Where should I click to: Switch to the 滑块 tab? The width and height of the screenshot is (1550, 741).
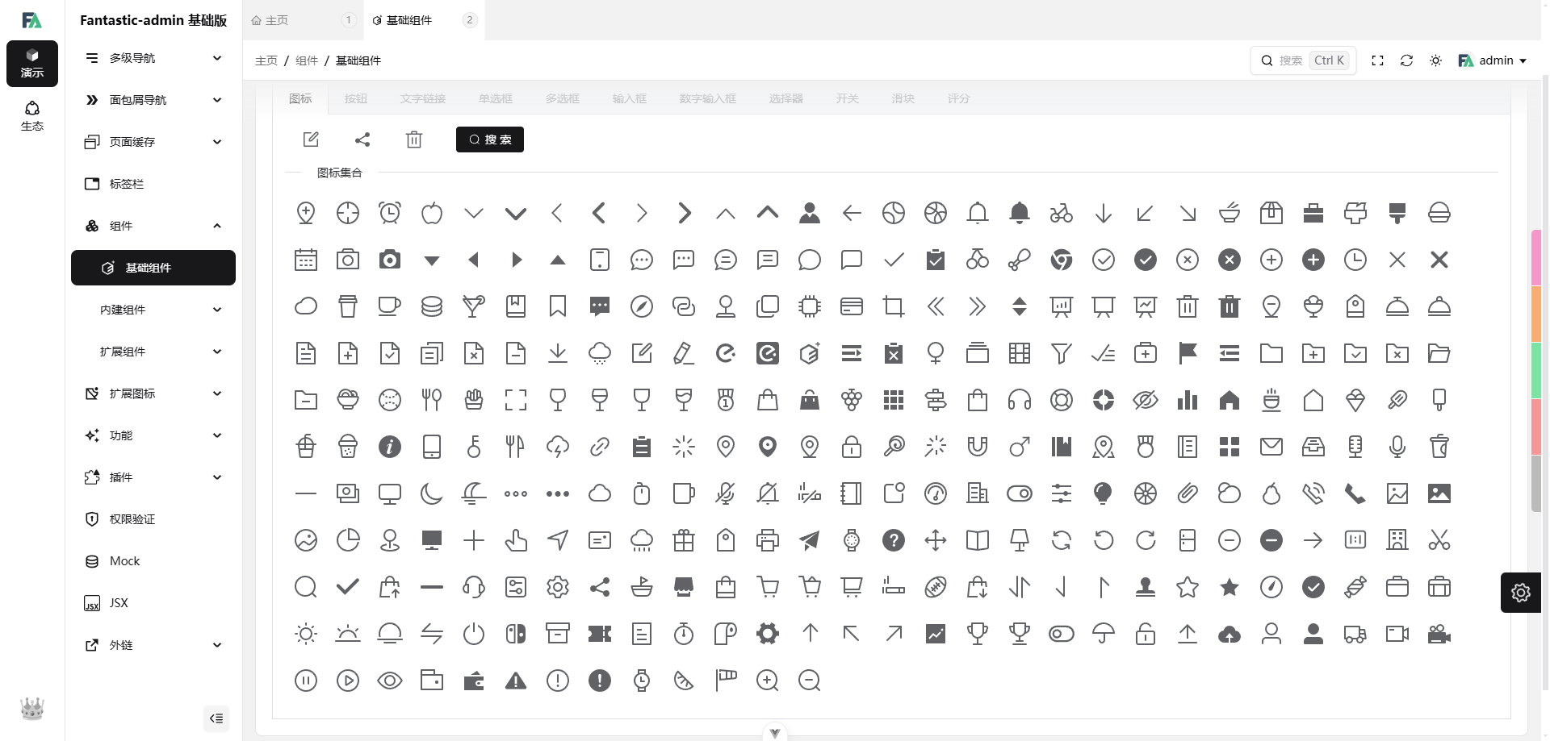coord(903,98)
